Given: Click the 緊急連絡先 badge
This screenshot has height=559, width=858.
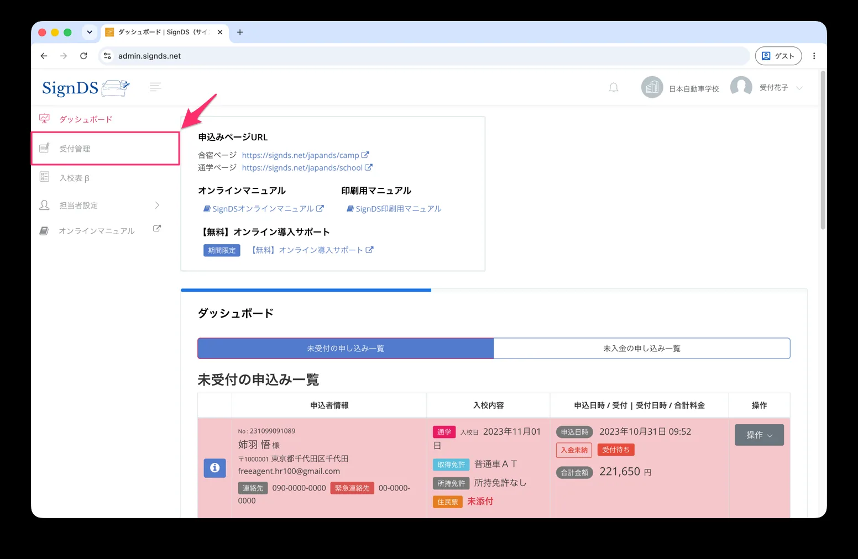Looking at the screenshot, I should [x=352, y=488].
